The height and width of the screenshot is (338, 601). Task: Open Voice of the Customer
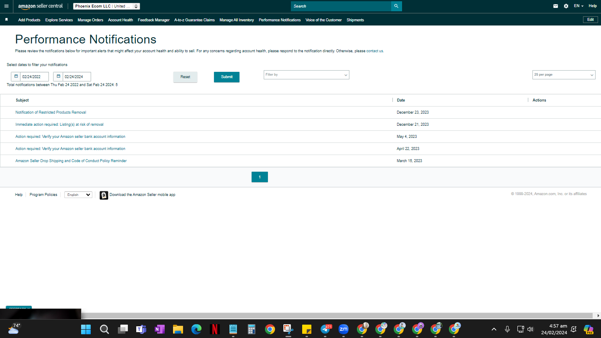[323, 20]
